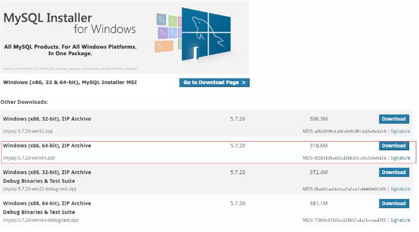Click the MySQL Installer MSI label text
Image resolution: width=419 pixels, height=232 pixels.
[70, 83]
